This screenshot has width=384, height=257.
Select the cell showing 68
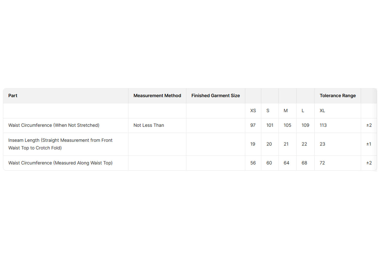(304, 163)
